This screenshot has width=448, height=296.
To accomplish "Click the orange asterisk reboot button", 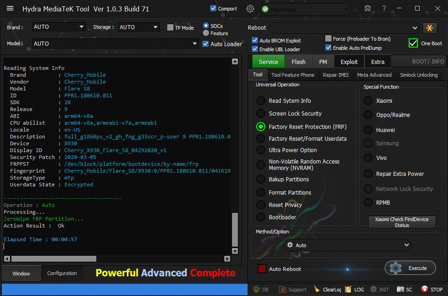I will coord(430,28).
